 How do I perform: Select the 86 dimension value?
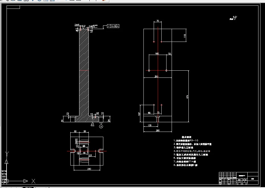(85, 131)
